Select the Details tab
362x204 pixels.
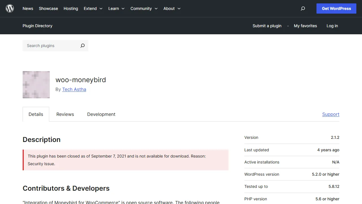(x=36, y=114)
